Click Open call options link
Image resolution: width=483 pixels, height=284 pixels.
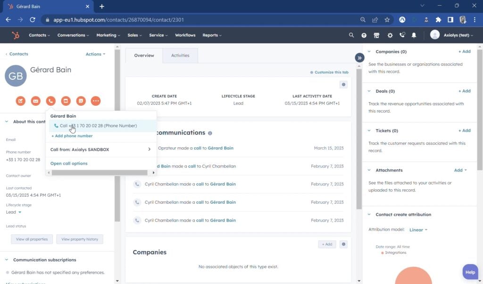pos(69,164)
